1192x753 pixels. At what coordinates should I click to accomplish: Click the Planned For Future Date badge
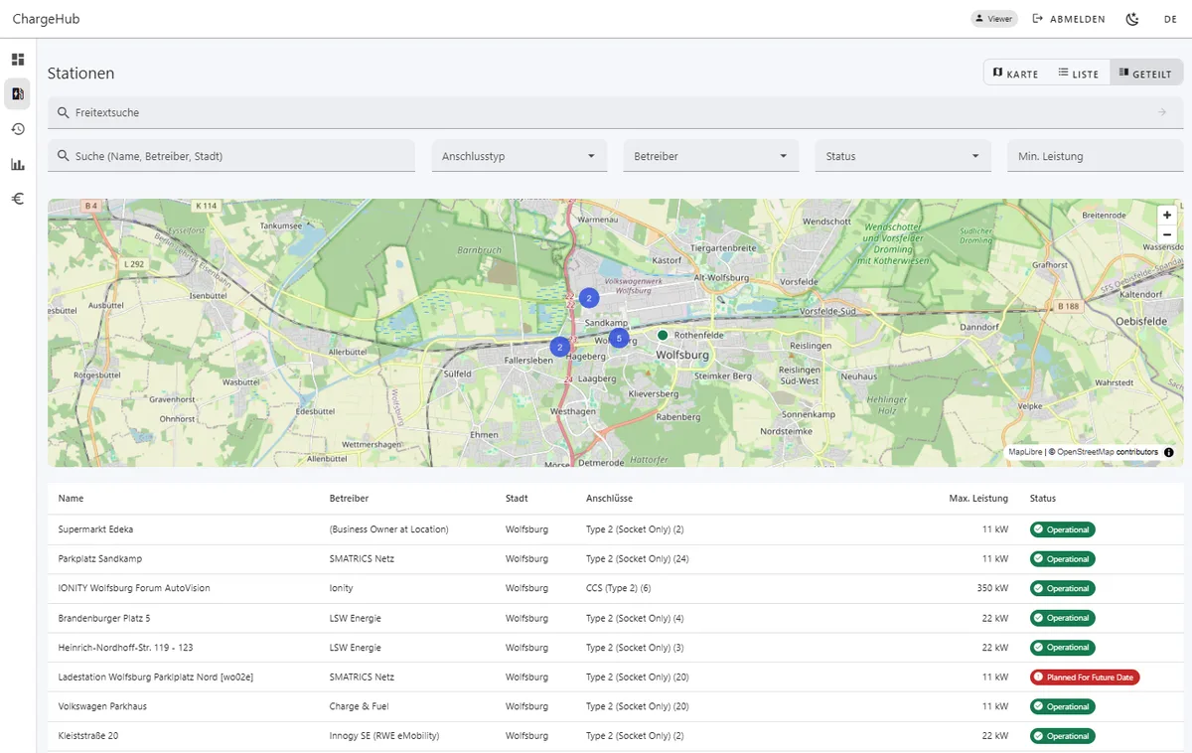(x=1085, y=678)
